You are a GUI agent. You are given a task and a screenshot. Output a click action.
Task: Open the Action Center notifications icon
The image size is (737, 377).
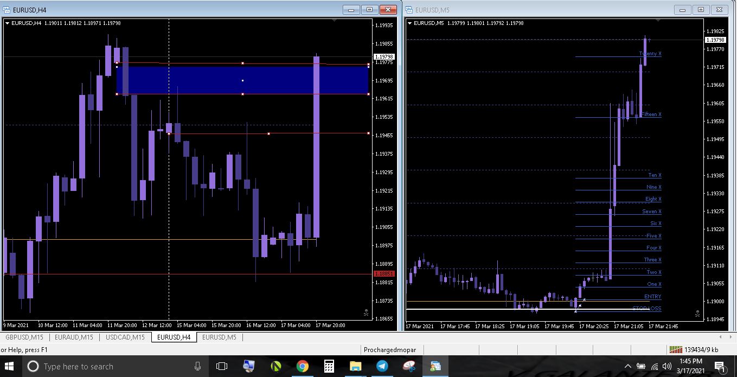coord(720,367)
